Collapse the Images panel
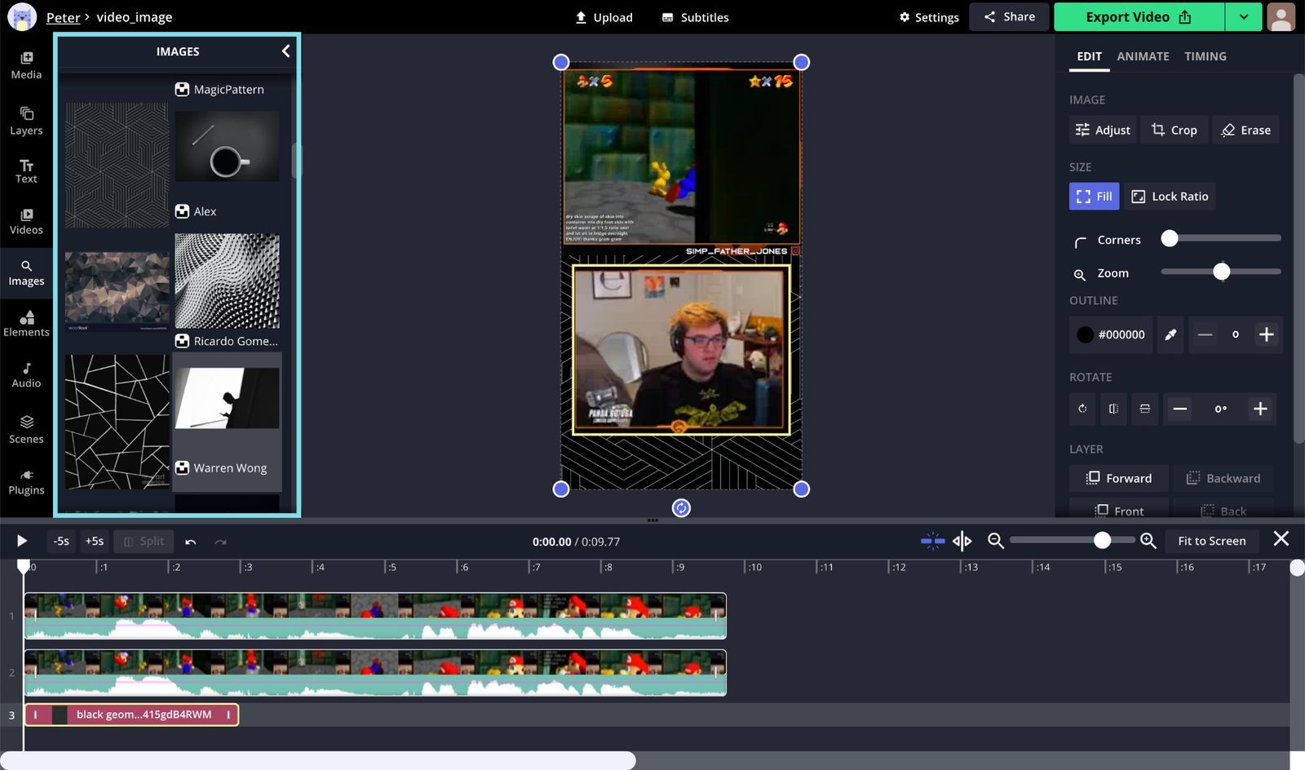 pyautogui.click(x=285, y=51)
